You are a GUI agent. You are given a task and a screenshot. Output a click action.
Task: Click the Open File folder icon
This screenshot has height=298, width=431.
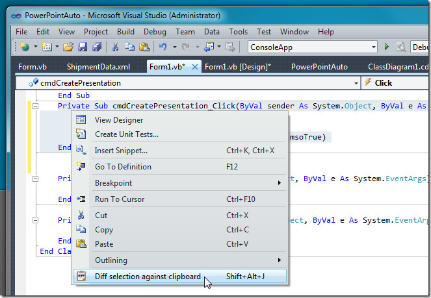pyautogui.click(x=68, y=47)
